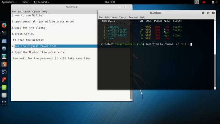Image resolution: width=220 pixels, height=124 pixels.
Task: Open the green notes icon in dock
Action: pos(4,87)
